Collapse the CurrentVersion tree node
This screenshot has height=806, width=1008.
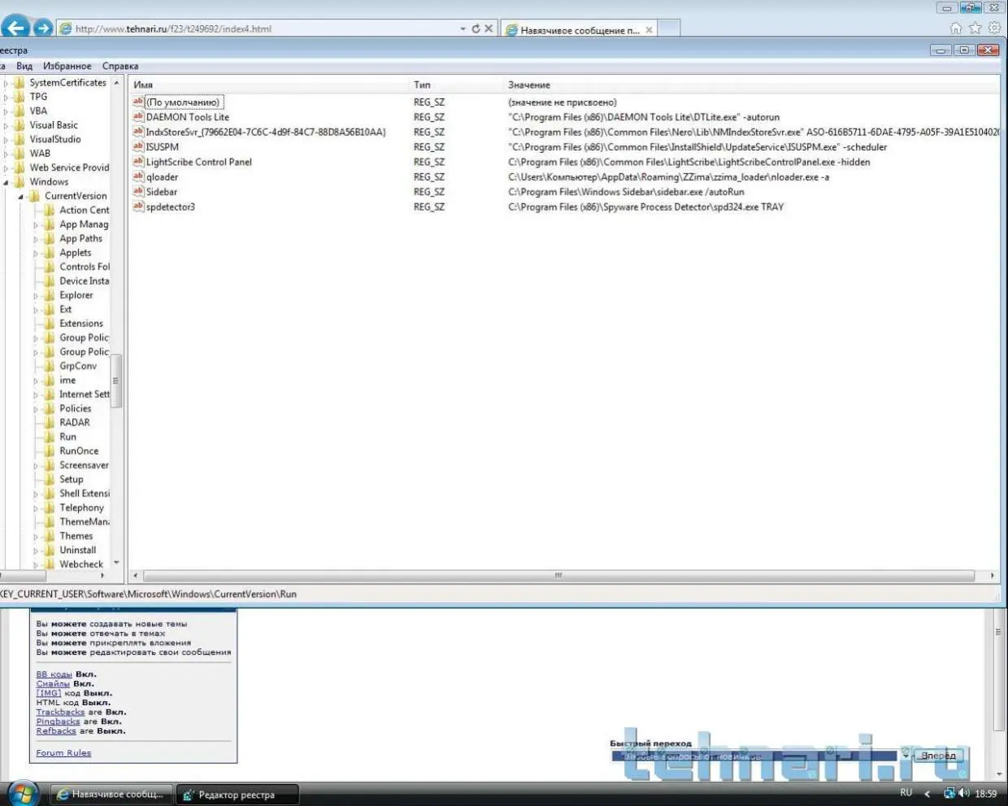click(21, 196)
